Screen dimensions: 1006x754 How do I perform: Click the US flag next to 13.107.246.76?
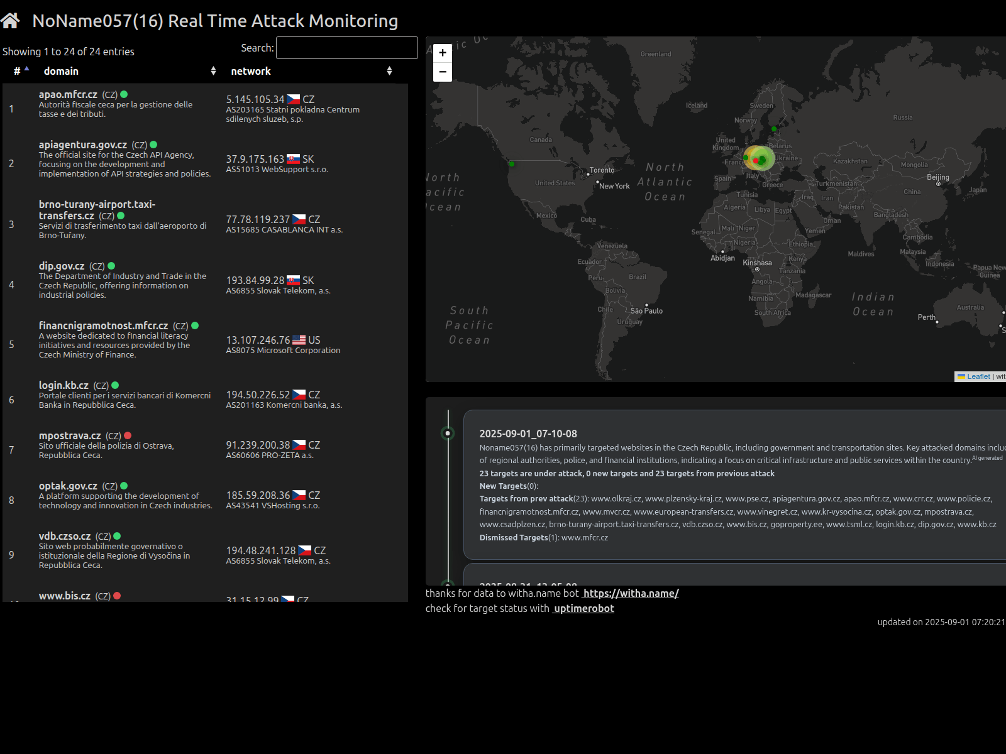click(299, 340)
